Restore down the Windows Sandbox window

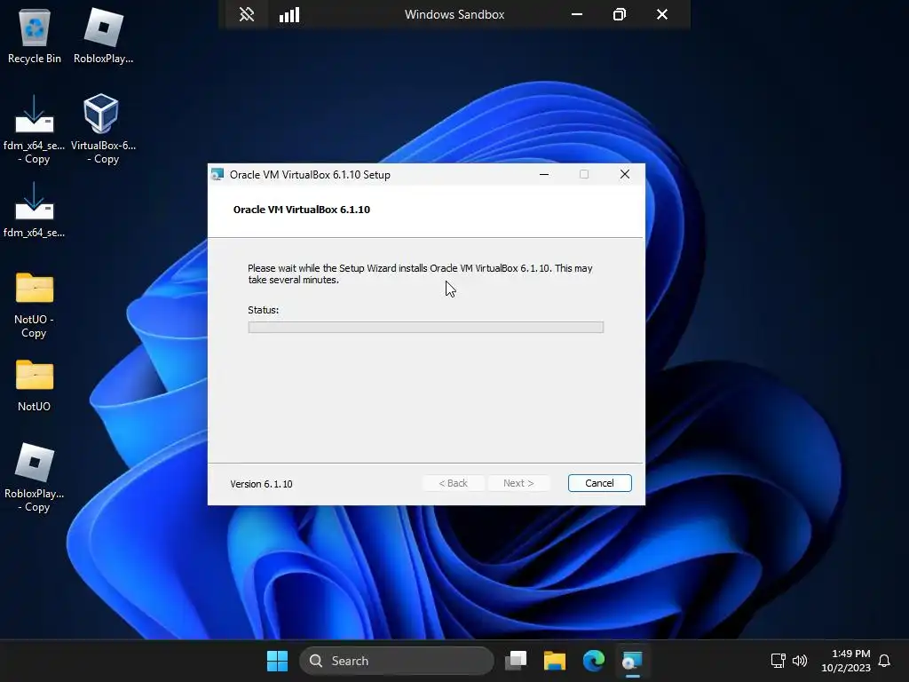619,14
